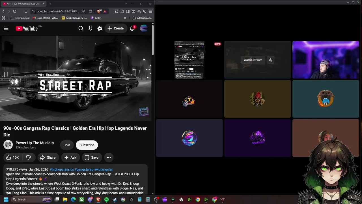The image size is (362, 204).
Task: Open YouTube search magnifier
Action: tap(81, 28)
